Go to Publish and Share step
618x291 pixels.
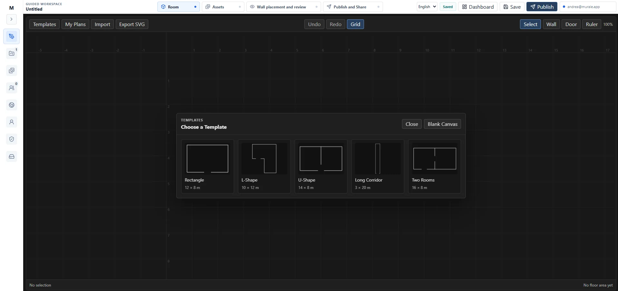click(x=353, y=7)
